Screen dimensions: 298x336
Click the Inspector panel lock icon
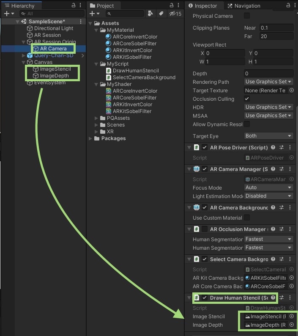(288, 5)
